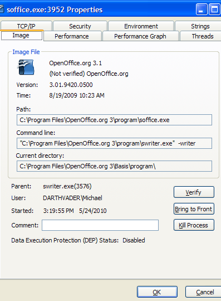Click the '(Not verified) OpenOffice.org' text
The image size is (221, 301).
pyautogui.click(x=89, y=74)
